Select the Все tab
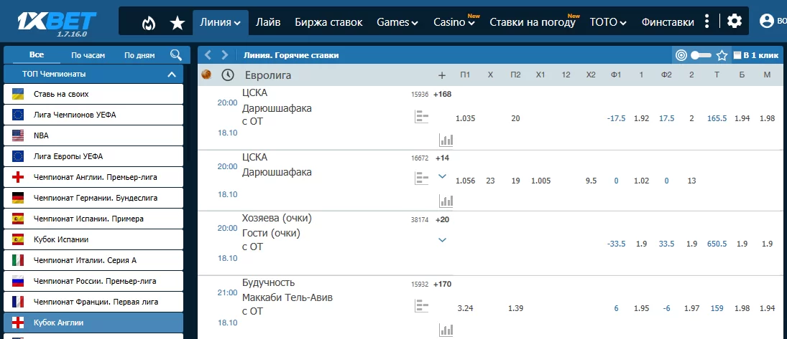The image size is (787, 339). pyautogui.click(x=37, y=55)
